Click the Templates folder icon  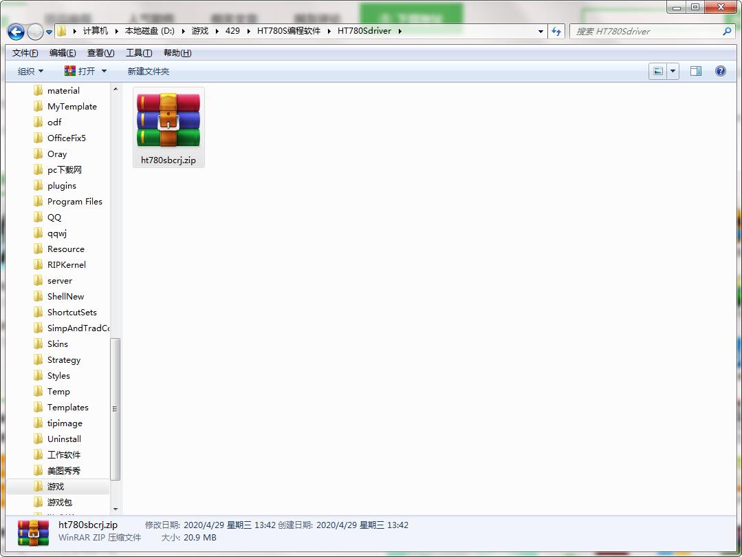[39, 408]
